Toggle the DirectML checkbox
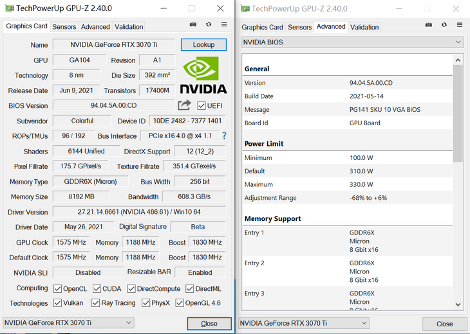This screenshot has width=470, height=334. tap(189, 288)
